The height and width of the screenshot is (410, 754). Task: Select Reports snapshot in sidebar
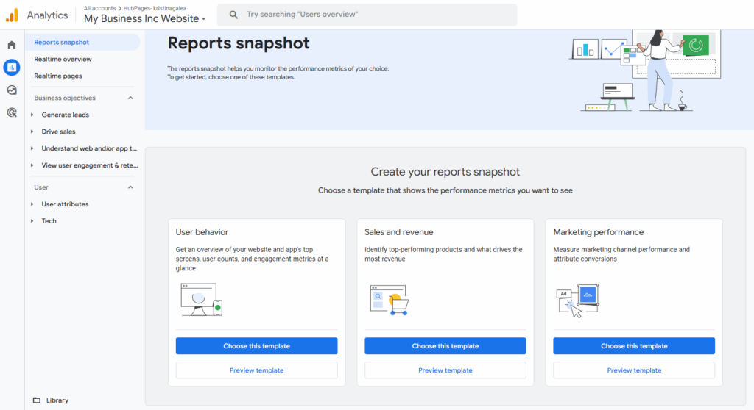[82, 42]
